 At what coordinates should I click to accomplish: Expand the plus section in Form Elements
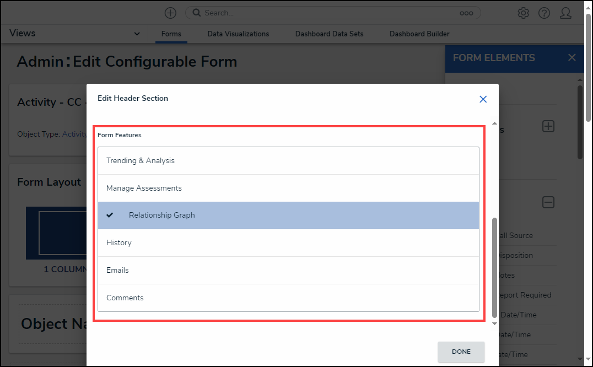click(x=548, y=126)
